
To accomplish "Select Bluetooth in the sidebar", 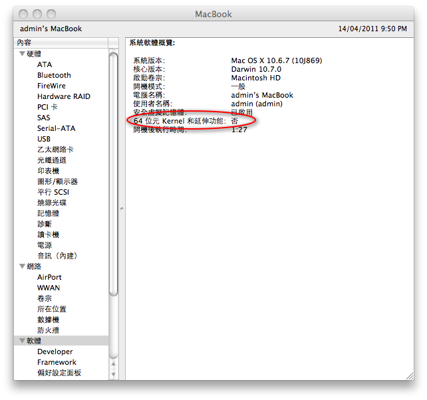I will point(54,75).
